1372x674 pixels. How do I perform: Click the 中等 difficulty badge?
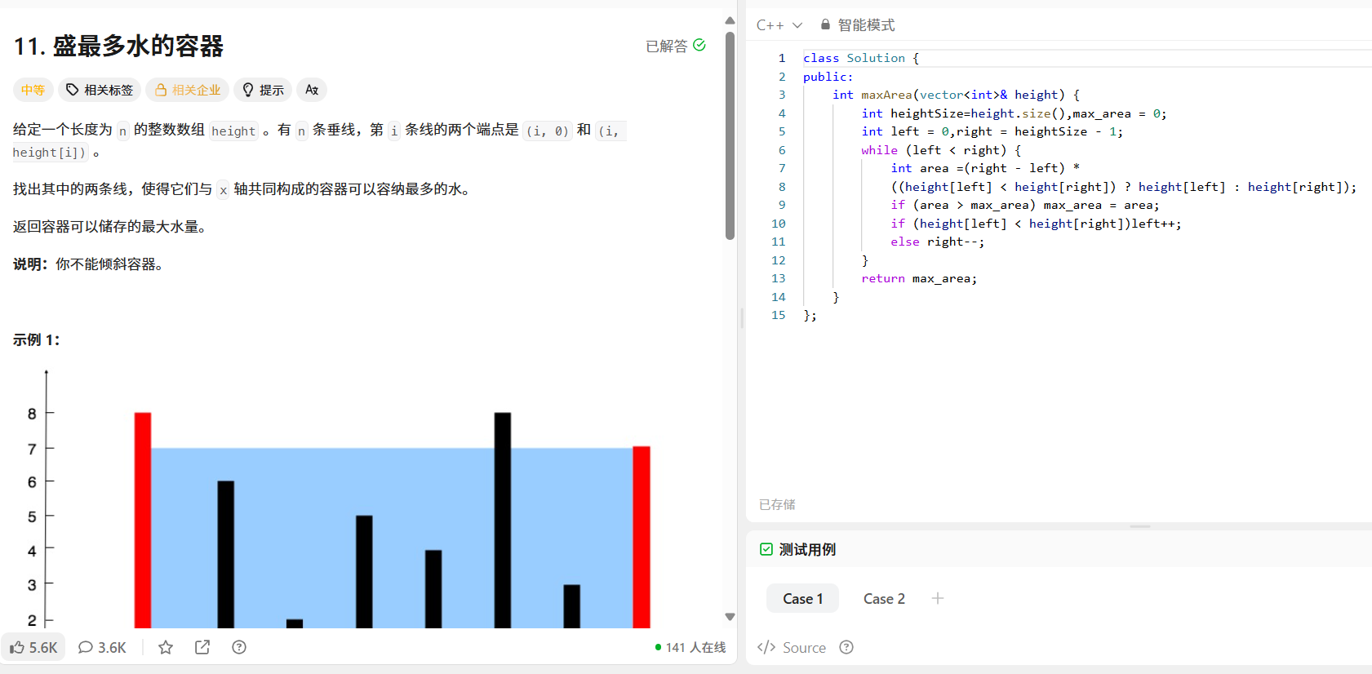pyautogui.click(x=33, y=90)
